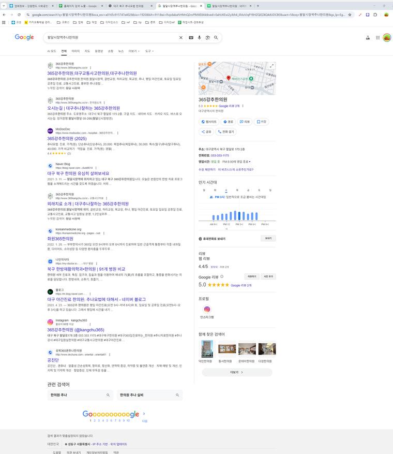Click the 사진 추가 button
This screenshot has width=393, height=454.
[x=268, y=276]
